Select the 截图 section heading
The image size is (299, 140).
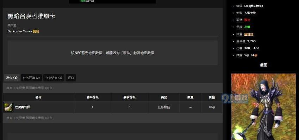(263, 65)
